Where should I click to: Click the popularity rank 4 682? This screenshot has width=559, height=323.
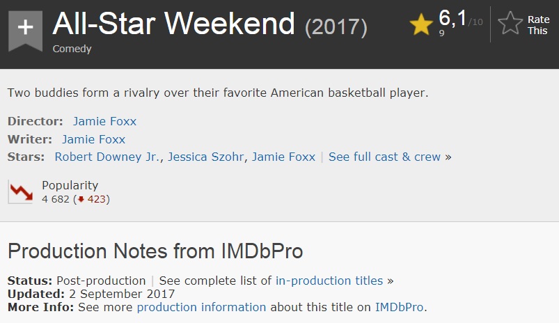[x=56, y=199]
